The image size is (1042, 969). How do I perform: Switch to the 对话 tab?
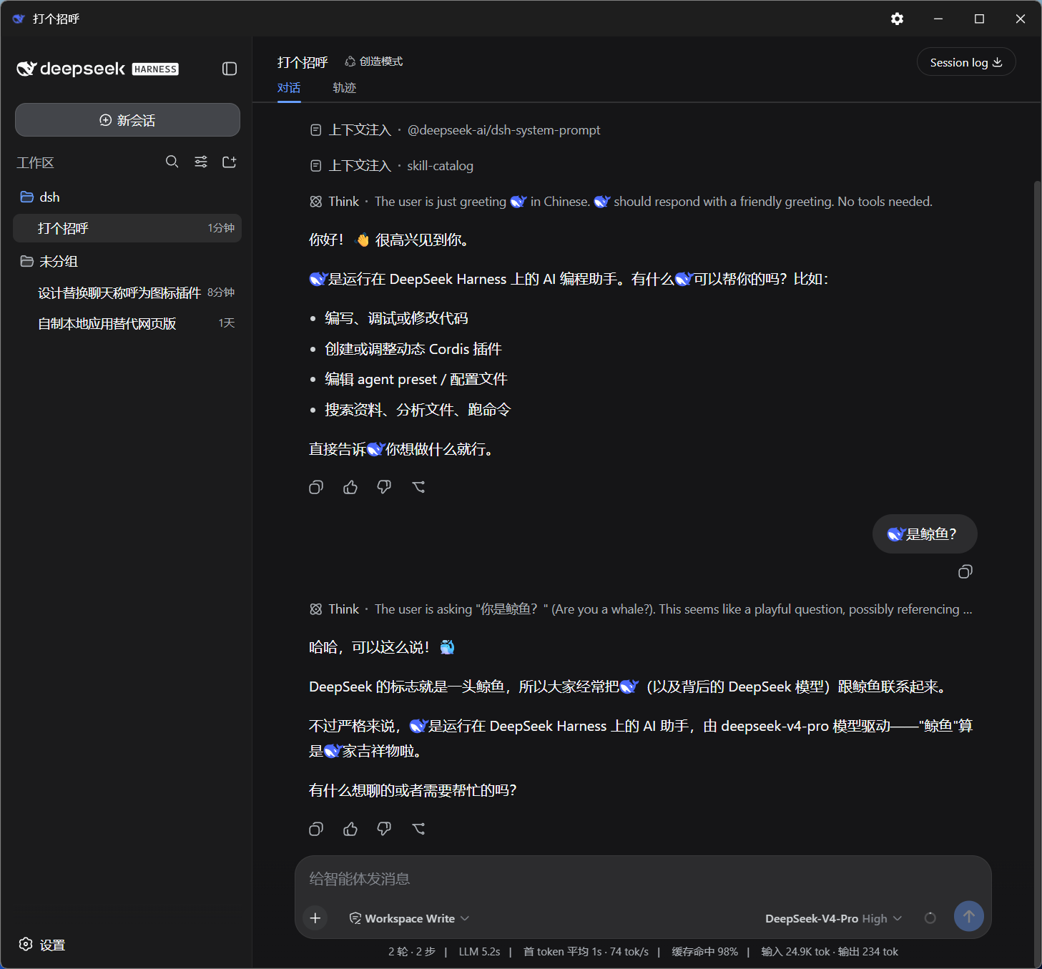(x=289, y=88)
